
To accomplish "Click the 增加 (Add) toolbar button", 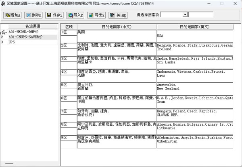I will [13, 15].
